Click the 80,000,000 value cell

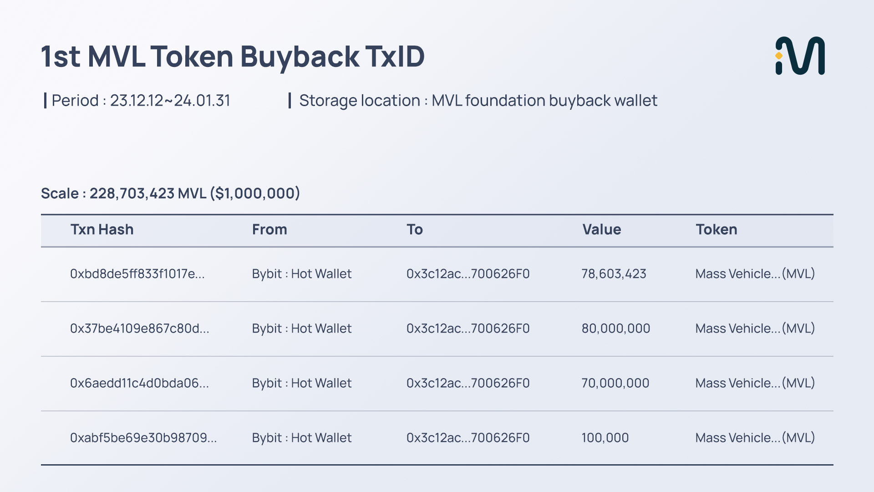[x=615, y=328]
